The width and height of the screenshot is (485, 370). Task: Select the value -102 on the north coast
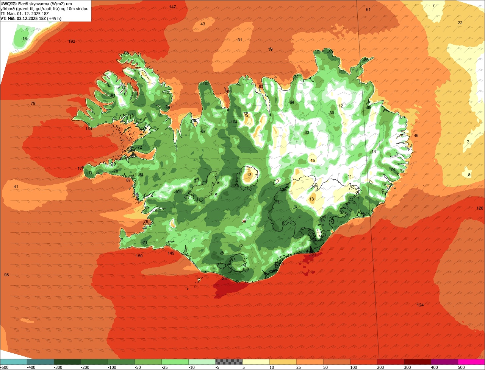[x=205, y=84]
